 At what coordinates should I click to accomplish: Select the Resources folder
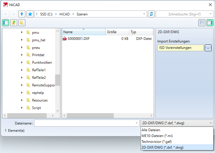pyautogui.click(x=40, y=100)
